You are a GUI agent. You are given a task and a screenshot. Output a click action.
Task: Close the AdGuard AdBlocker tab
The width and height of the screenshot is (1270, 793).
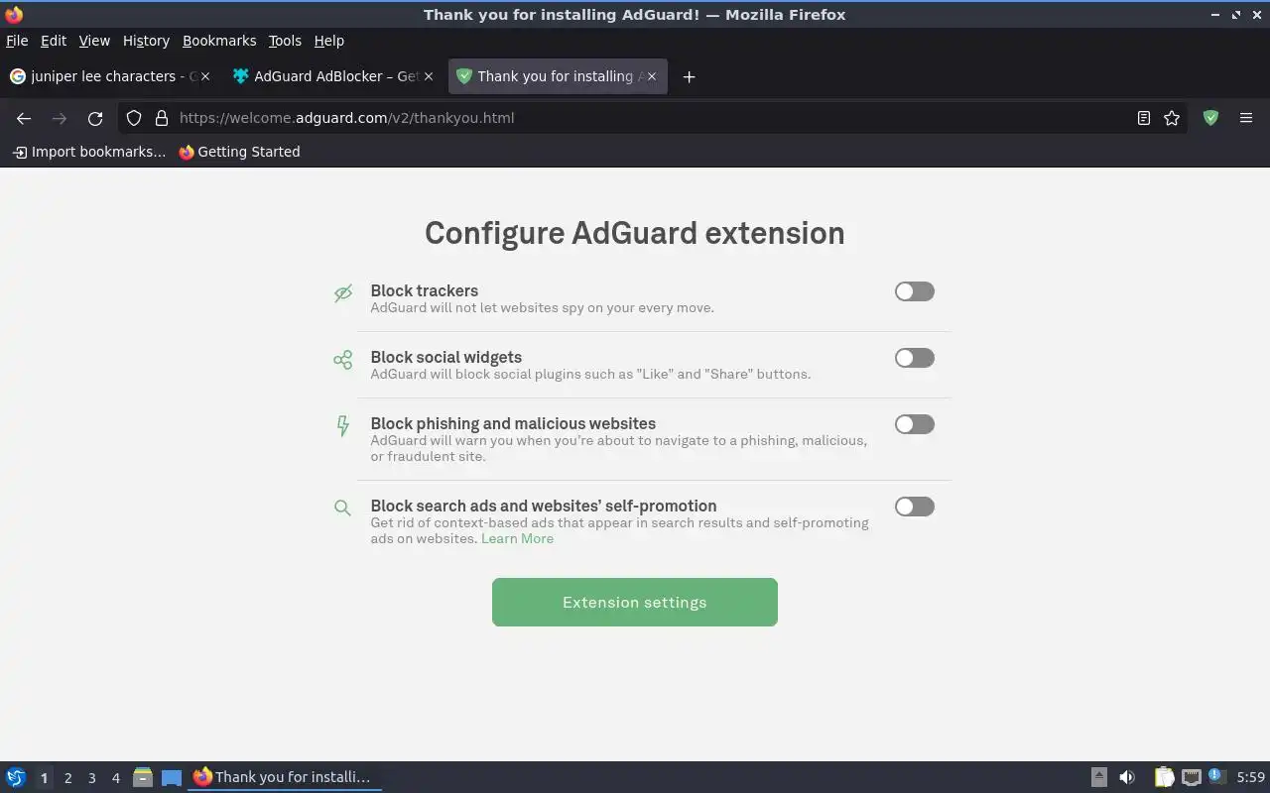click(x=428, y=76)
